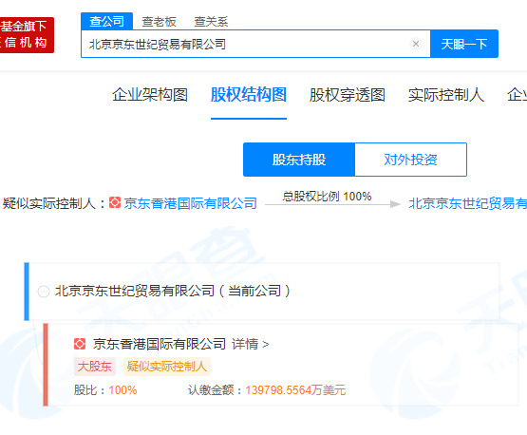Image resolution: width=527 pixels, height=435 pixels.
Task: Select the 查关系 search tab
Action: [211, 22]
